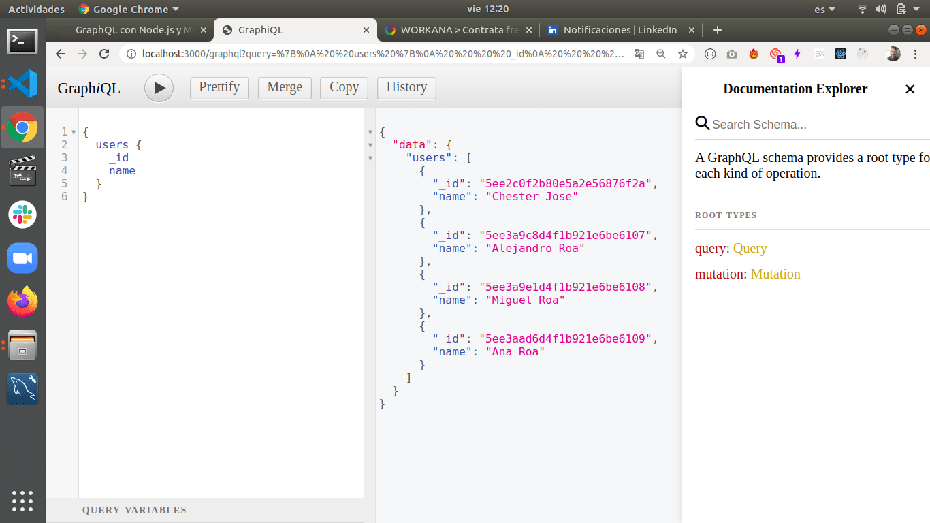Open the query History panel

point(406,87)
